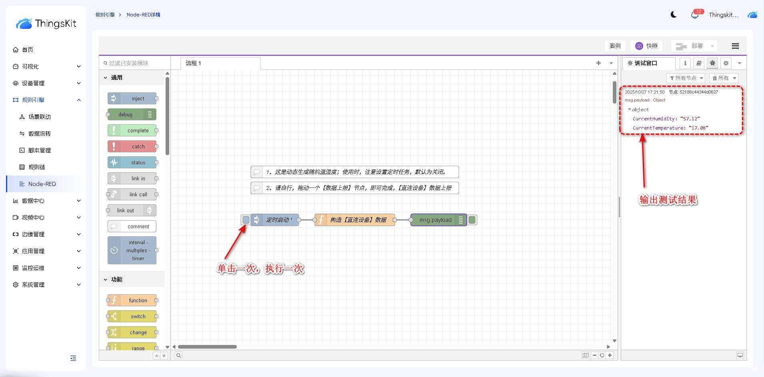Viewport: 764px width, 377px height.
Task: Click the 快照 snapshot button
Action: [646, 46]
